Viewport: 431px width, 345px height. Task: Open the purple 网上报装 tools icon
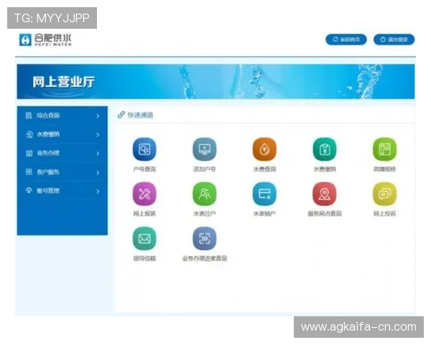coord(144,193)
